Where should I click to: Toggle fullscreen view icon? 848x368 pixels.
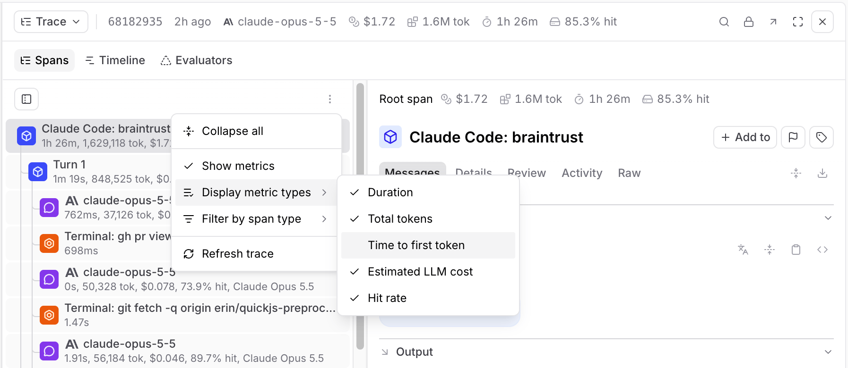pos(798,22)
